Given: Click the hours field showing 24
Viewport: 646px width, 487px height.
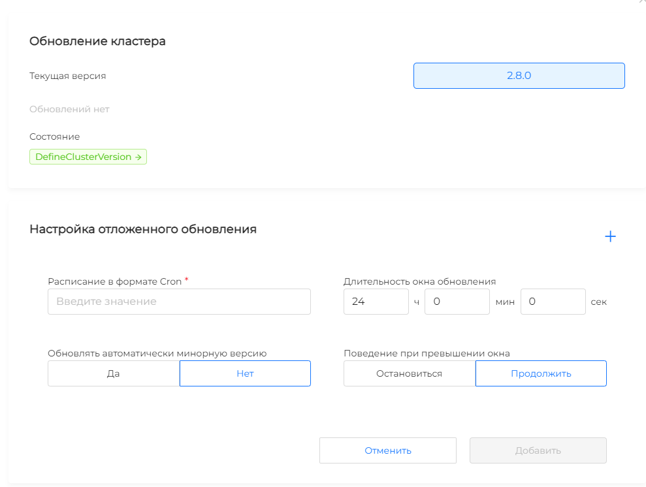Looking at the screenshot, I should coord(376,302).
